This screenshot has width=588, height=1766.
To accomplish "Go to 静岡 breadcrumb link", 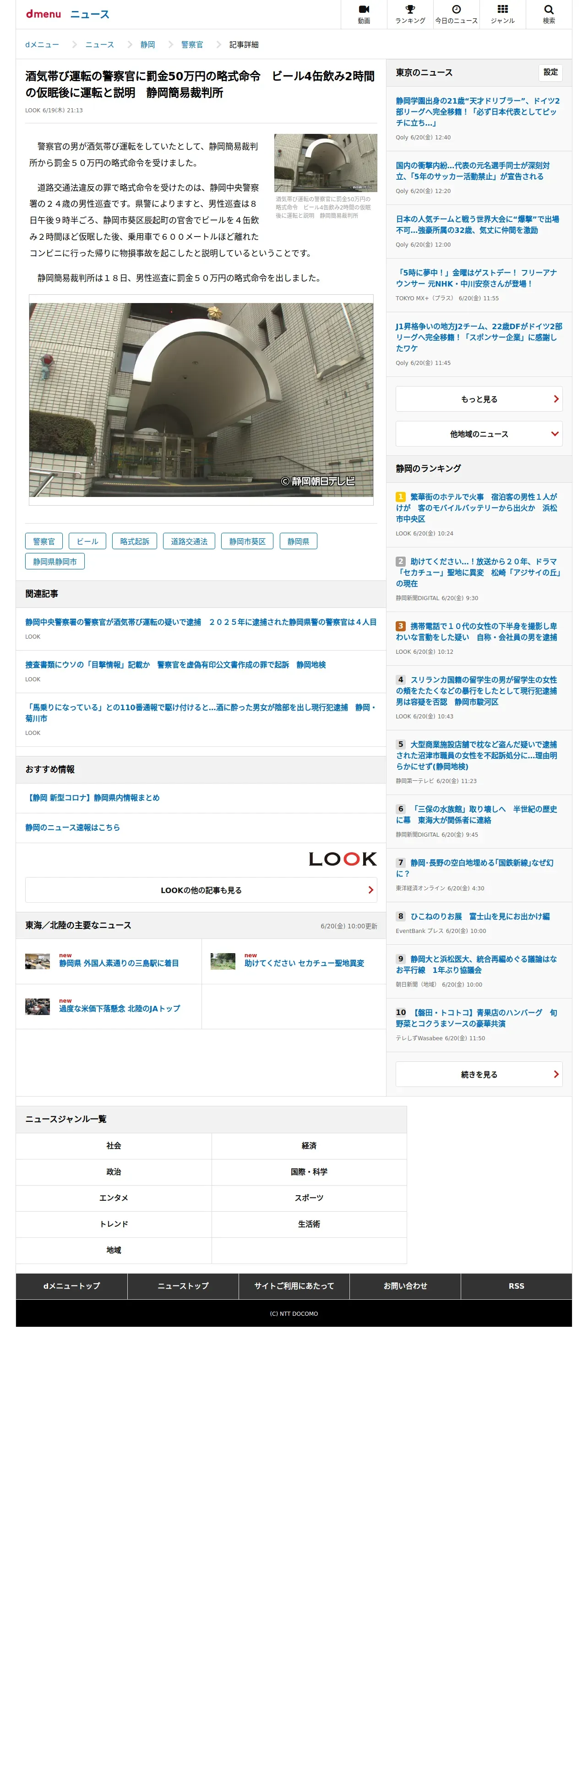I will click(148, 44).
